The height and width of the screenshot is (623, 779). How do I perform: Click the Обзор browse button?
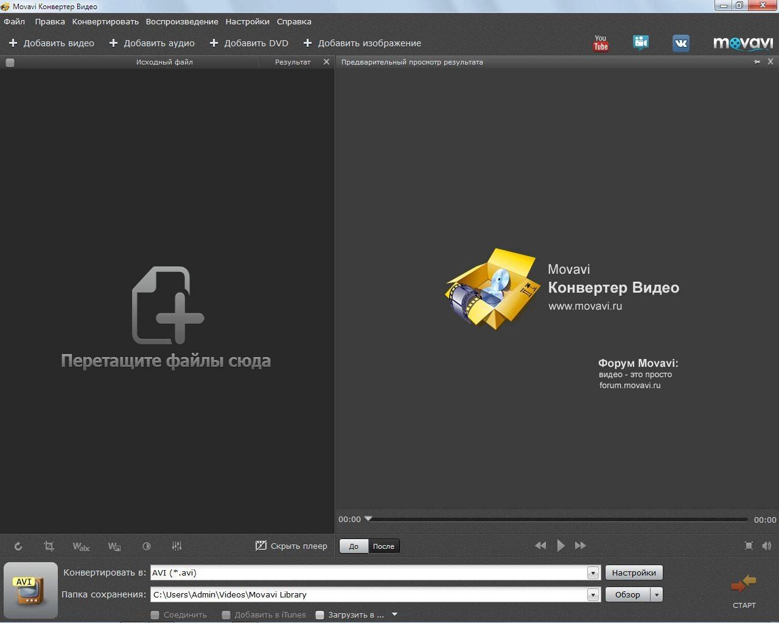627,594
